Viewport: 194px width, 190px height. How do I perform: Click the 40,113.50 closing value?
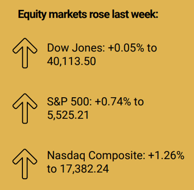pyautogui.click(x=72, y=62)
